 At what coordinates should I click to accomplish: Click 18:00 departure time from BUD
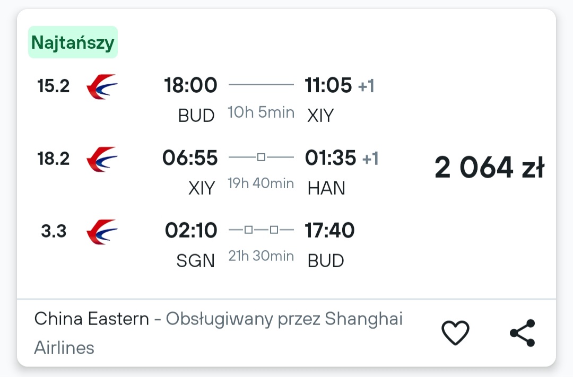(x=190, y=85)
